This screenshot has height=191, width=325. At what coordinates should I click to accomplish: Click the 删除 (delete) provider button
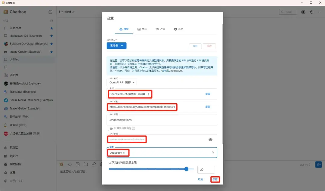[x=209, y=46]
